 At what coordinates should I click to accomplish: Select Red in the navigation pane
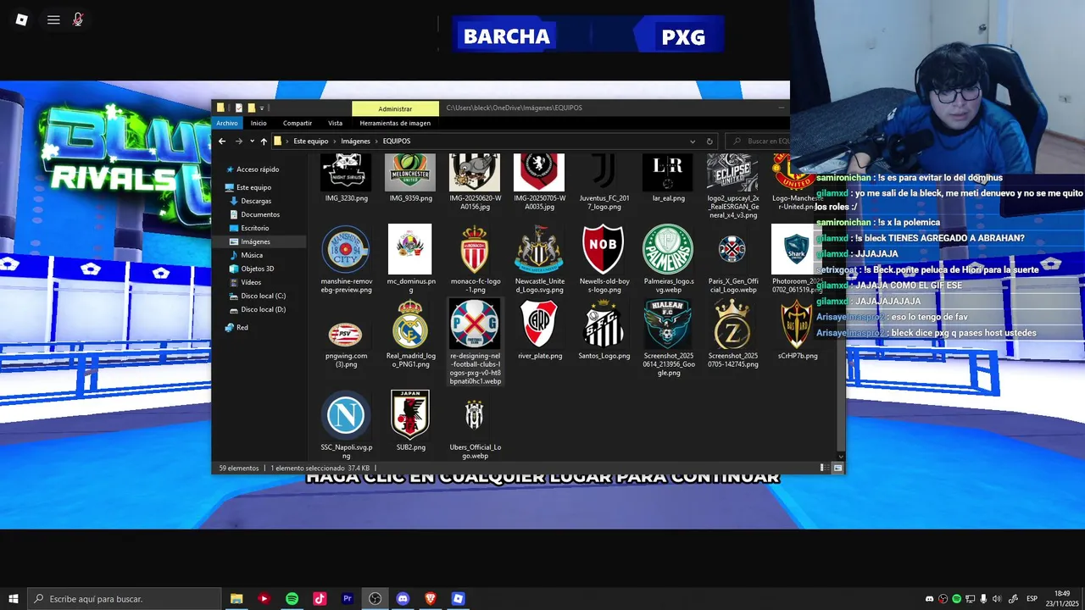[242, 327]
